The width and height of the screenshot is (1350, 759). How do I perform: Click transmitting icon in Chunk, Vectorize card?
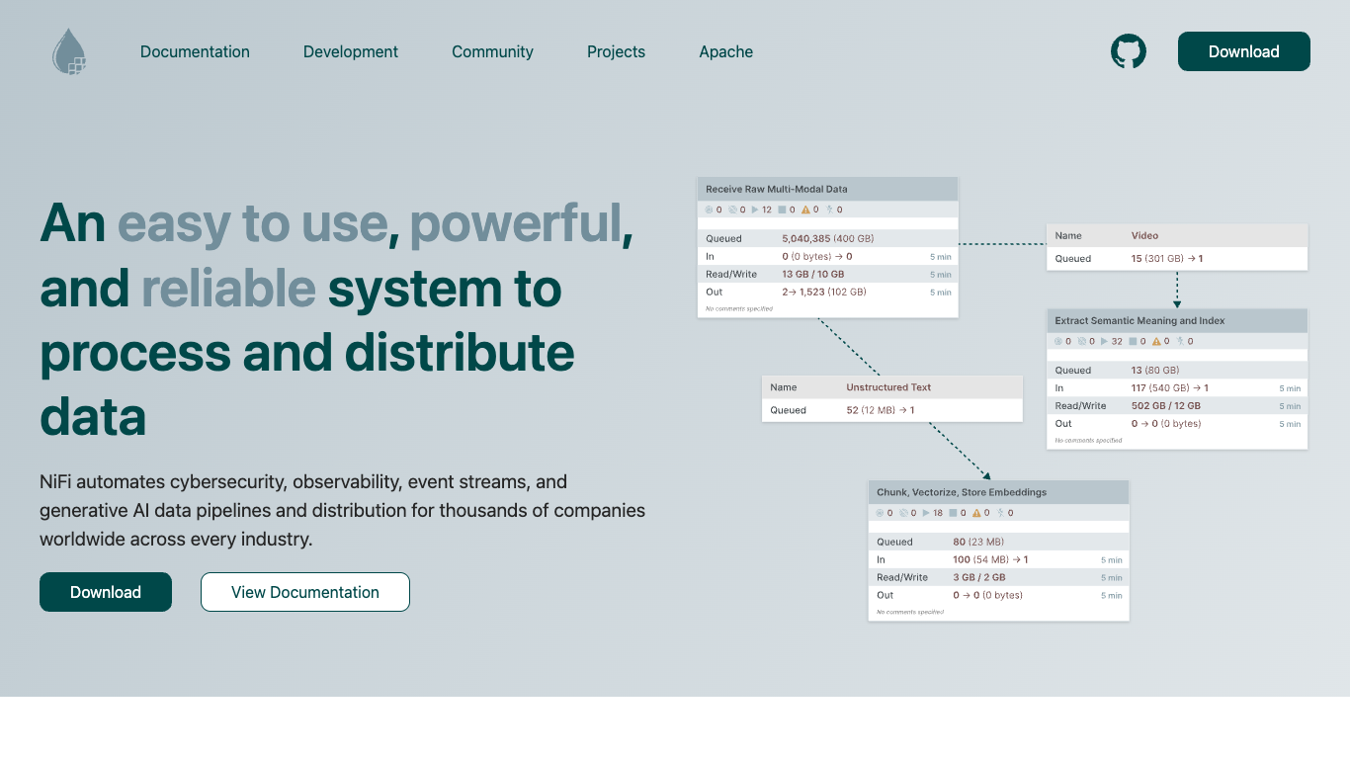[x=880, y=513]
